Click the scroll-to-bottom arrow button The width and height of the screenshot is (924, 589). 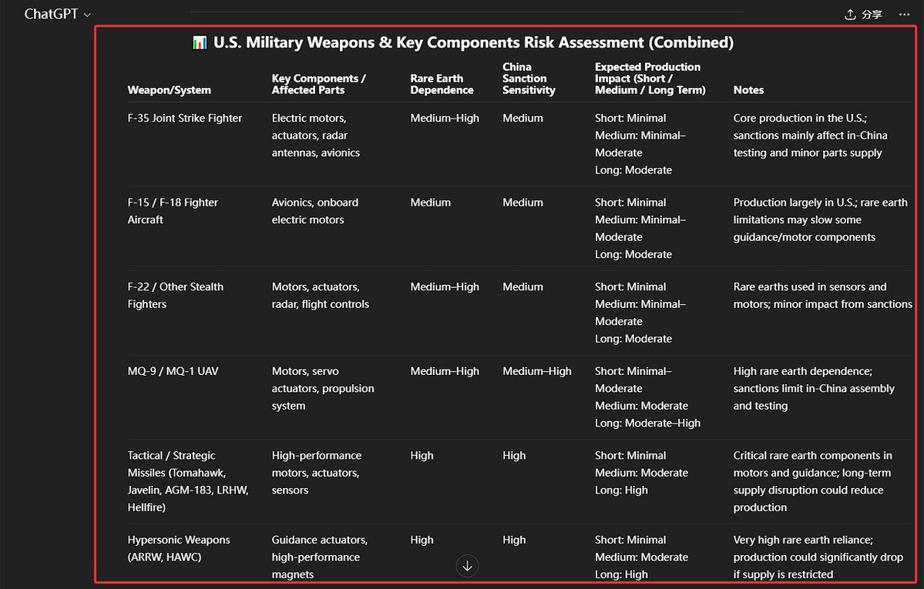pos(467,566)
